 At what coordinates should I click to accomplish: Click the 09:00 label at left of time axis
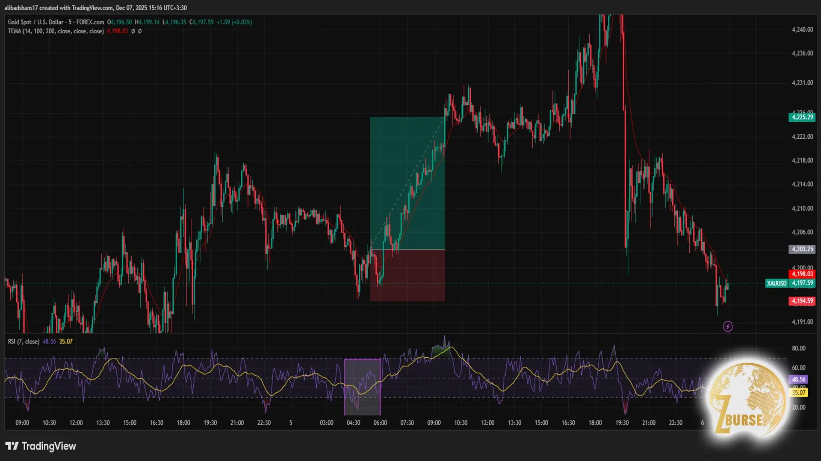22,423
